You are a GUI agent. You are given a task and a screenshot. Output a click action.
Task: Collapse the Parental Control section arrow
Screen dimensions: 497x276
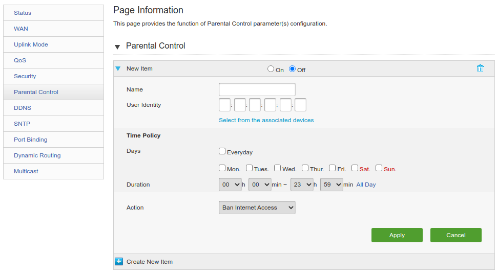tap(117, 47)
